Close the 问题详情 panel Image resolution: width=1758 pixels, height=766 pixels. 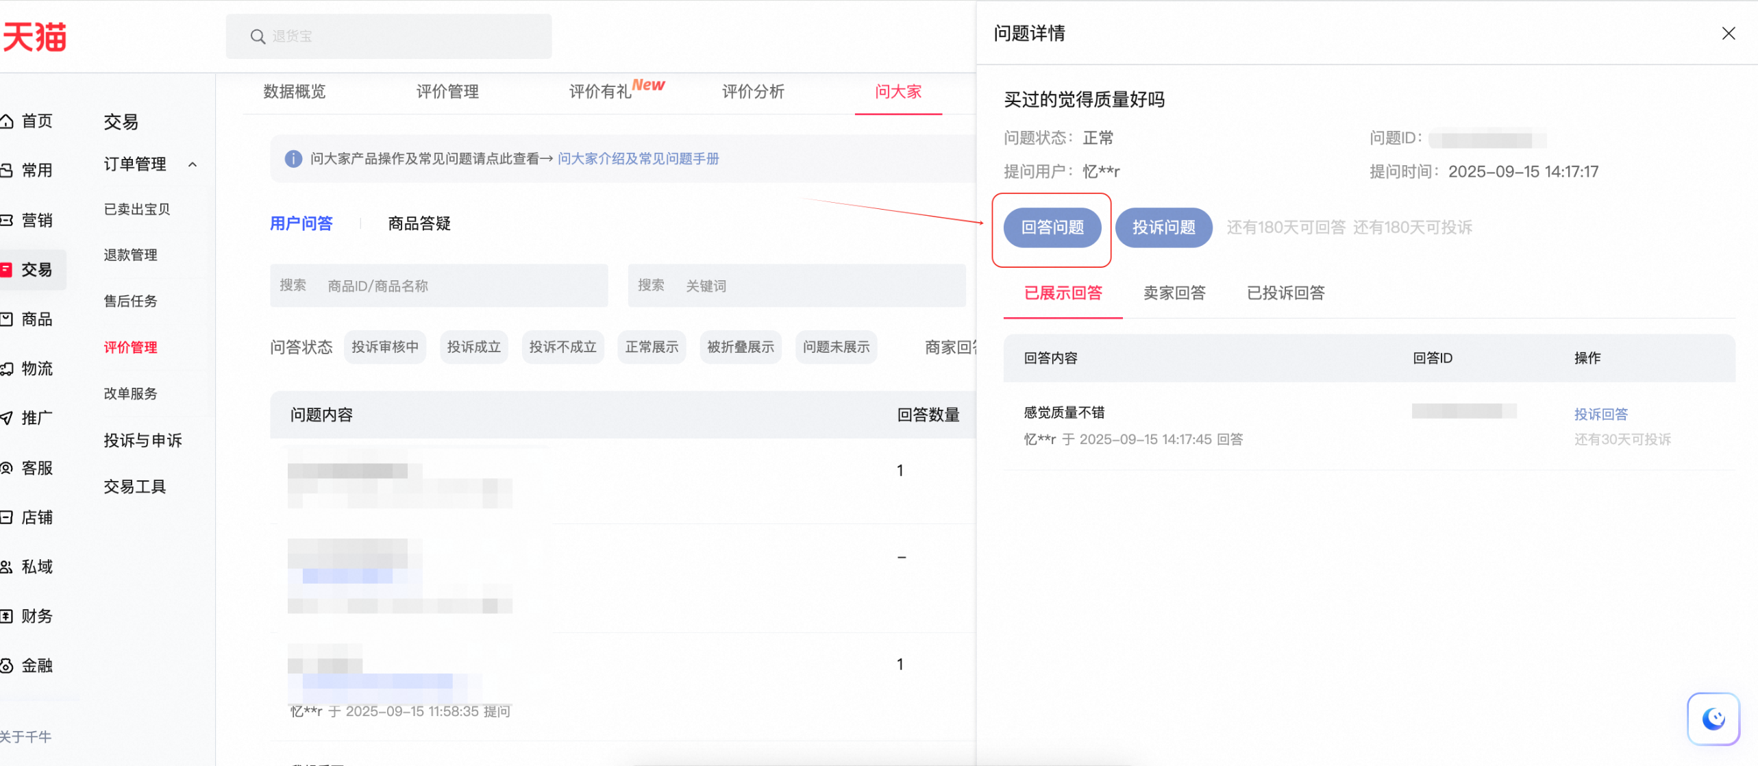coord(1728,34)
